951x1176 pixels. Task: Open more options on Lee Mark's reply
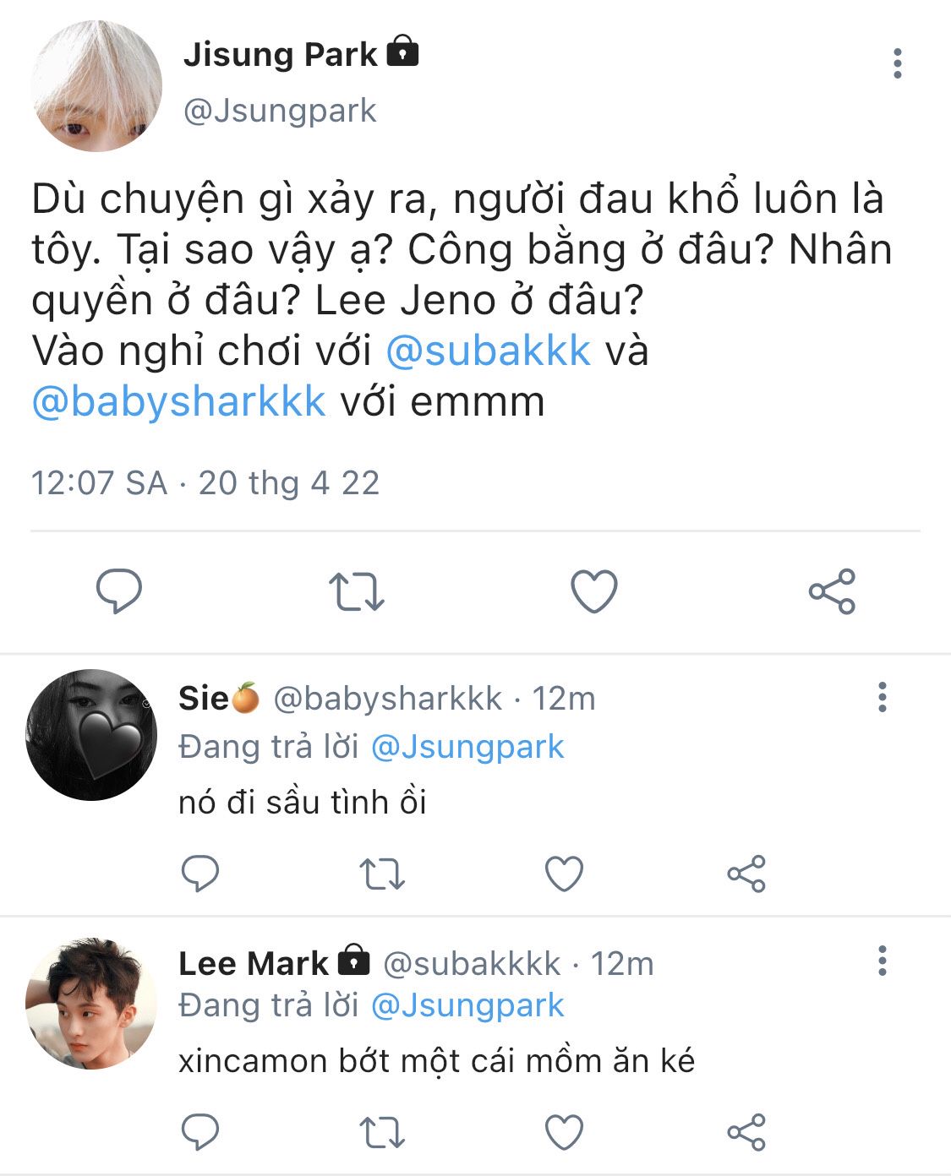[x=883, y=961]
